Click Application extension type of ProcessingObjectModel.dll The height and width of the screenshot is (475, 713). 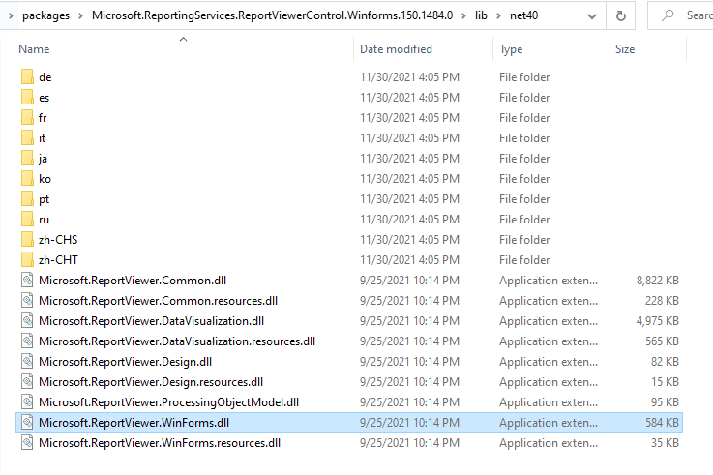click(x=549, y=402)
